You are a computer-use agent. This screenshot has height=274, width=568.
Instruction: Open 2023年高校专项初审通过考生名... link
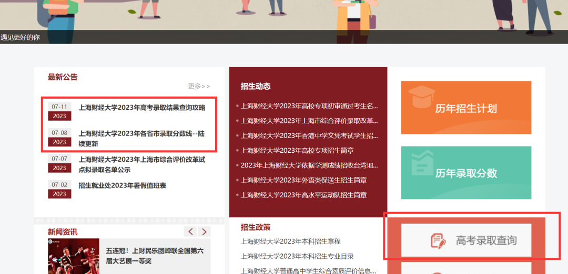tap(309, 106)
